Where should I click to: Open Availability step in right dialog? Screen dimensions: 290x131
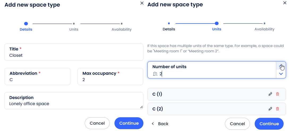coord(264,26)
